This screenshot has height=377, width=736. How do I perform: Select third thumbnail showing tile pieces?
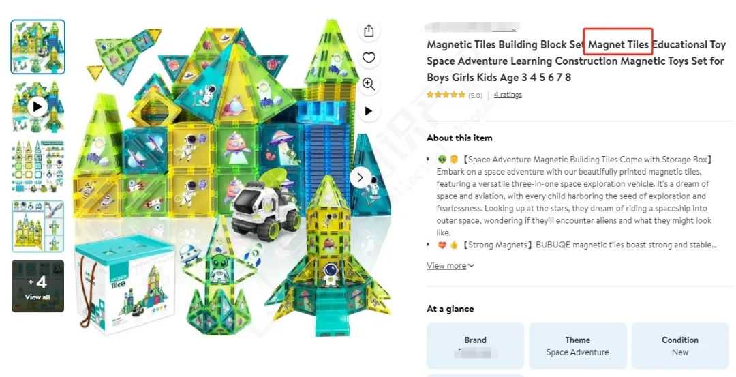37,166
